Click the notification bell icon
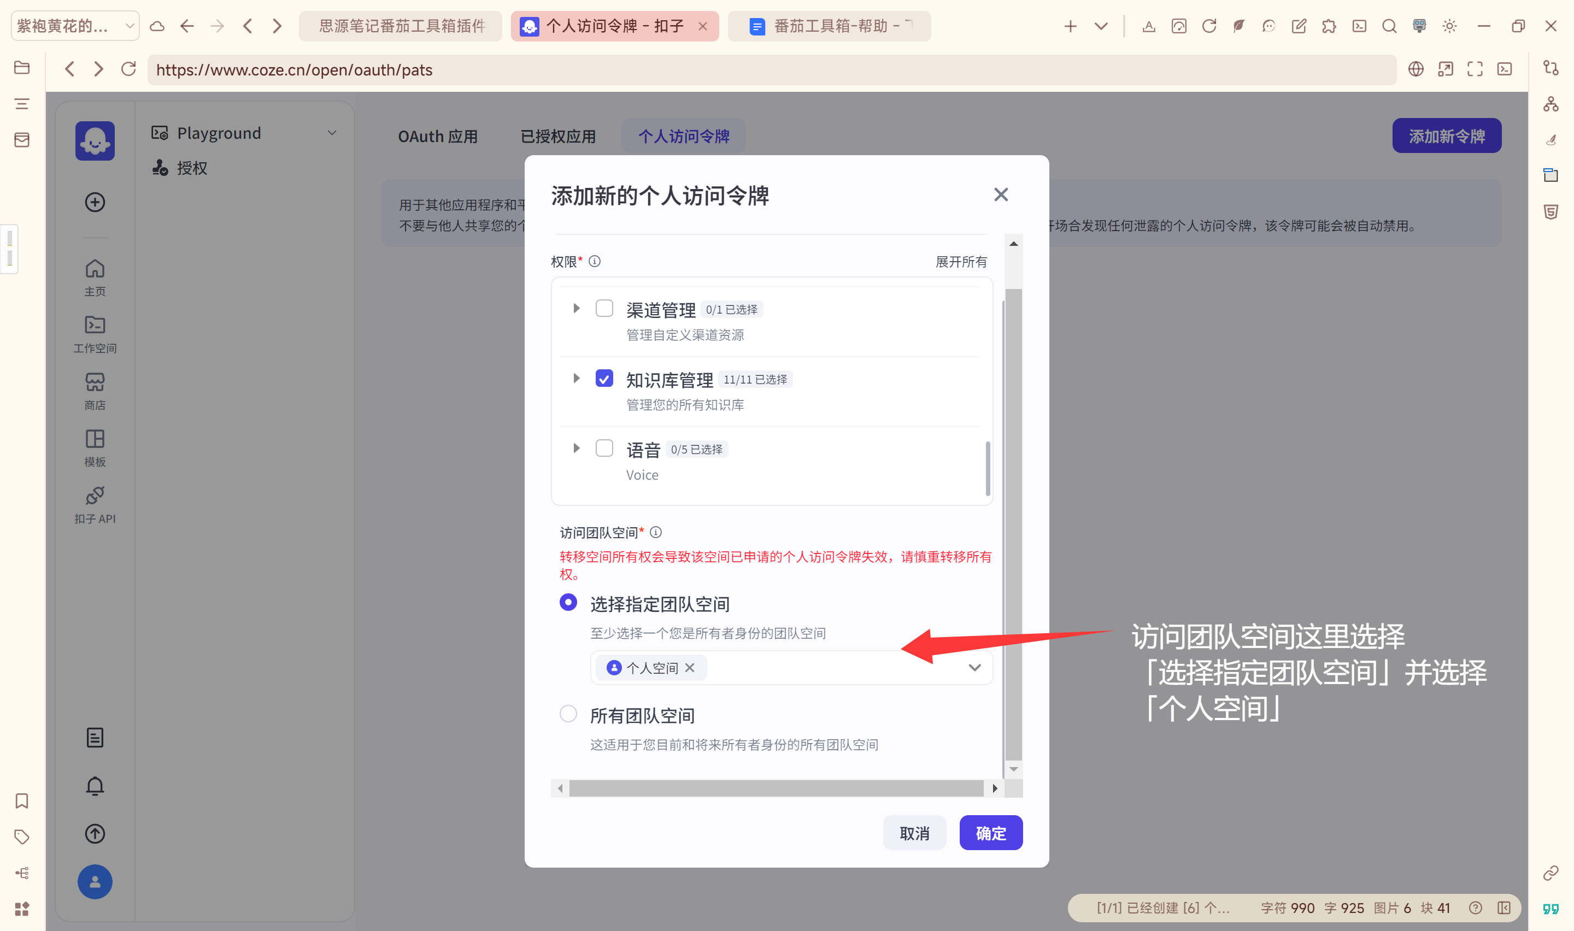 point(95,786)
